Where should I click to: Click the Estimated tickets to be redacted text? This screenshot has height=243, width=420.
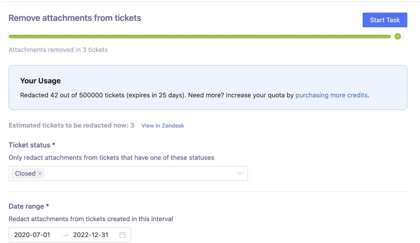coord(71,125)
